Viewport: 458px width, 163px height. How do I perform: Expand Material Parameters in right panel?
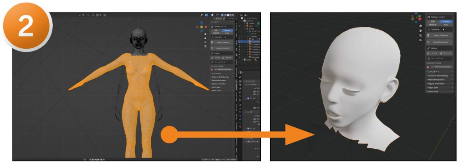pyautogui.click(x=440, y=79)
